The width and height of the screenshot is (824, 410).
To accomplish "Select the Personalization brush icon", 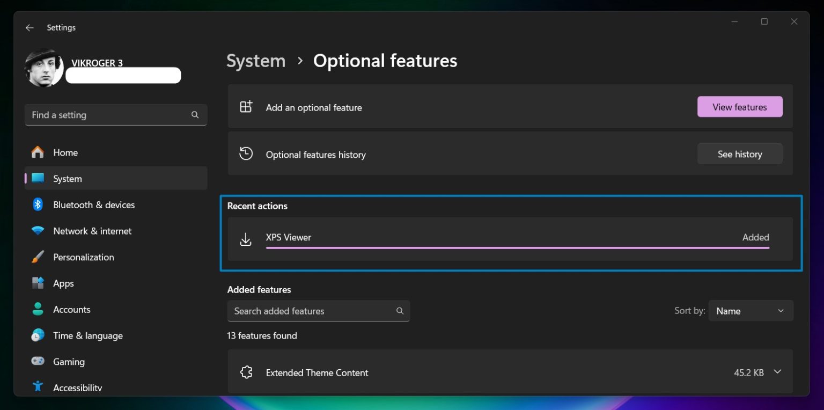I will pyautogui.click(x=38, y=257).
